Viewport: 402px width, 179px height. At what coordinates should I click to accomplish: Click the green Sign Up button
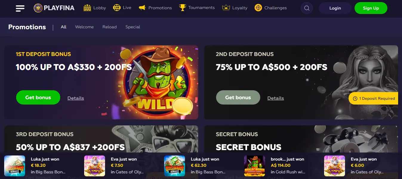tap(371, 8)
